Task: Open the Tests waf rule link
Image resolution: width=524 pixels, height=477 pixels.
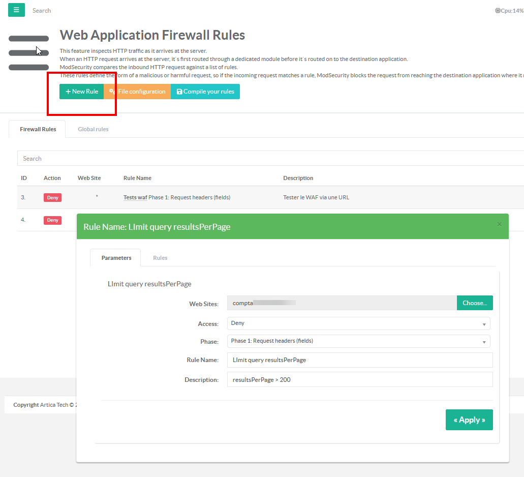Action: [135, 197]
